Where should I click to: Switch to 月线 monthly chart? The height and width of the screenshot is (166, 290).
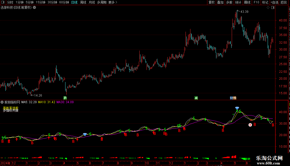click(x=92, y=2)
